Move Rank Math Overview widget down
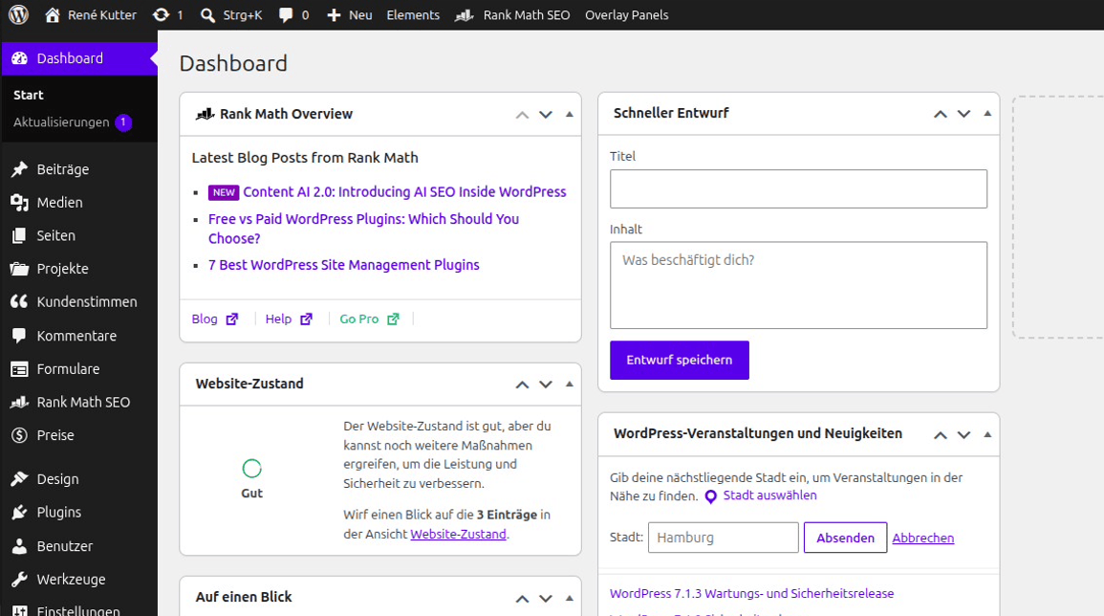This screenshot has height=616, width=1104. [x=546, y=115]
